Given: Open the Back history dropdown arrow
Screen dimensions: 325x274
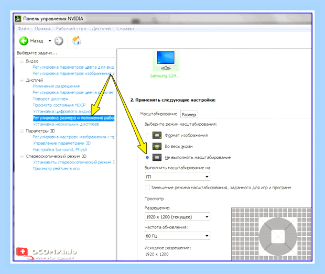Looking at the screenshot, I should (50, 41).
